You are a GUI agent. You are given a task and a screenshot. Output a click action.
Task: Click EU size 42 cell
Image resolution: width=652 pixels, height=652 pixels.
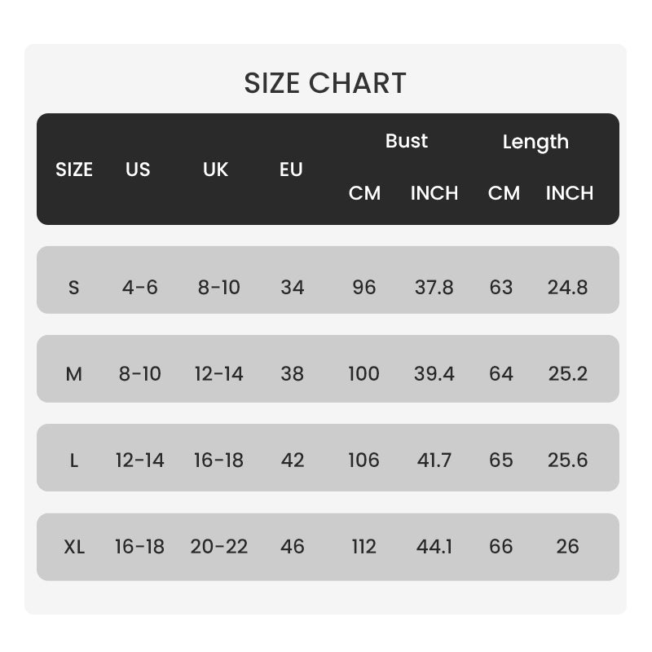pos(292,460)
